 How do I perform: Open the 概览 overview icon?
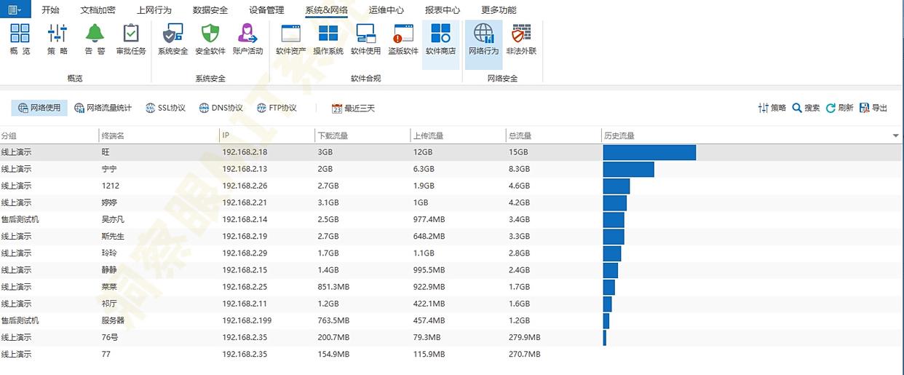[x=20, y=40]
